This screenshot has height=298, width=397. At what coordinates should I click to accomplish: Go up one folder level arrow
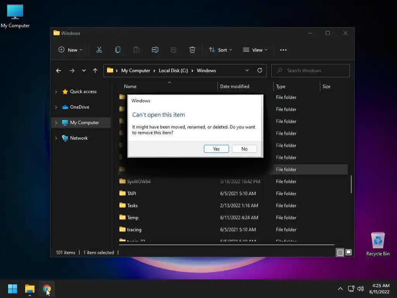pyautogui.click(x=95, y=71)
